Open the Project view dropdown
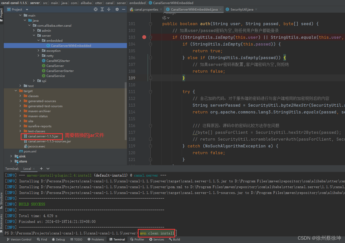Screen dimensions: 345x243 (x=27, y=10)
